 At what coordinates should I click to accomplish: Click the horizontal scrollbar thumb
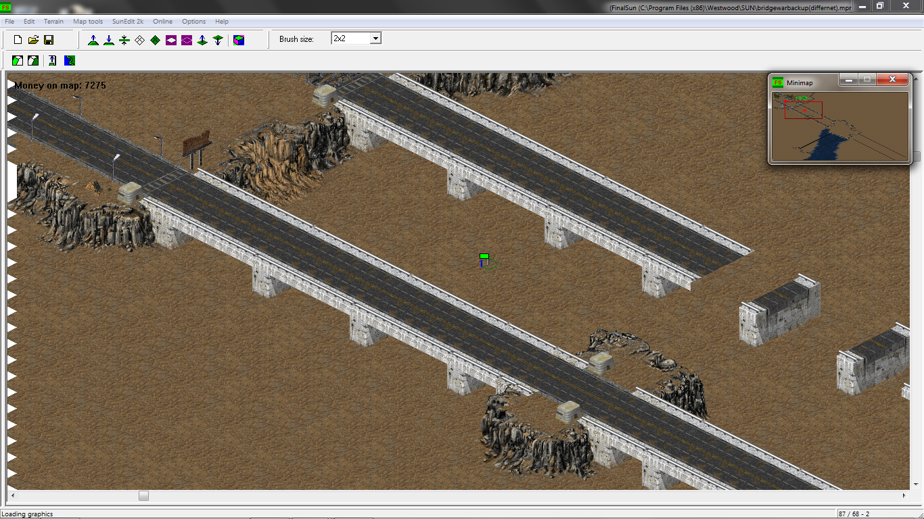coord(143,495)
